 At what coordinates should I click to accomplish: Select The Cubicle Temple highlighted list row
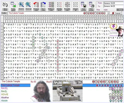tap(16, 85)
